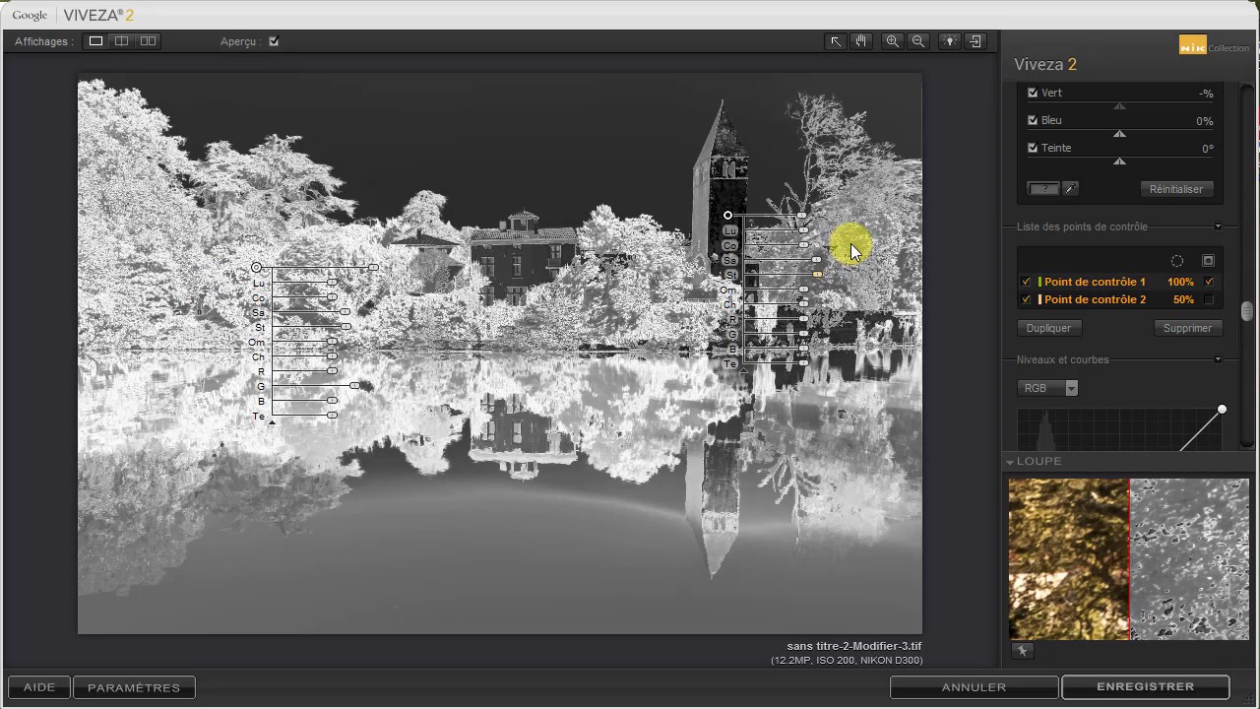This screenshot has width=1260, height=709.
Task: Click the Réinitialiser button
Action: (x=1176, y=189)
